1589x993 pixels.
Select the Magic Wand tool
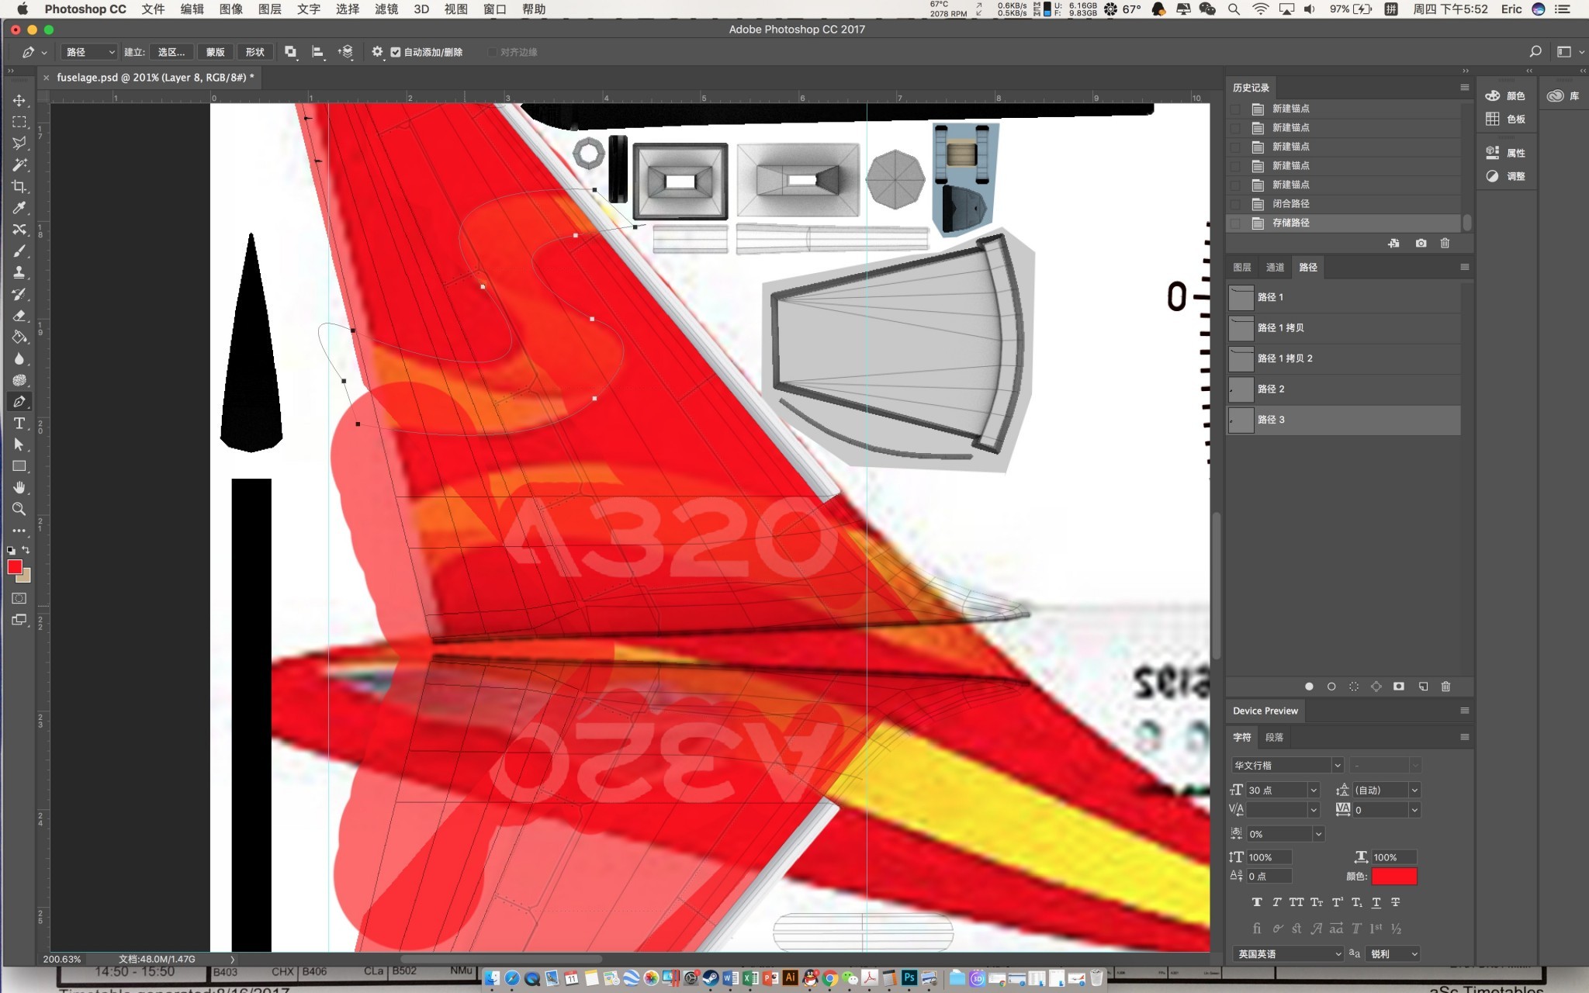(19, 165)
